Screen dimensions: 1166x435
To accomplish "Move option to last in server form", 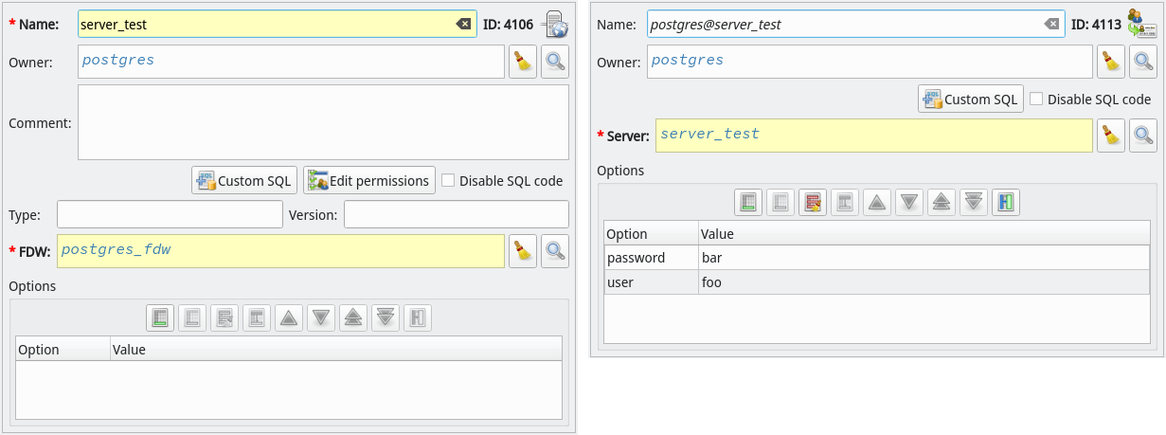I will pyautogui.click(x=386, y=317).
